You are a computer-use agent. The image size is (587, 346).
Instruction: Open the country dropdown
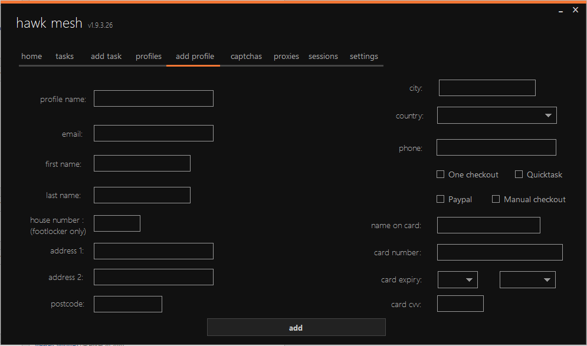pyautogui.click(x=497, y=116)
